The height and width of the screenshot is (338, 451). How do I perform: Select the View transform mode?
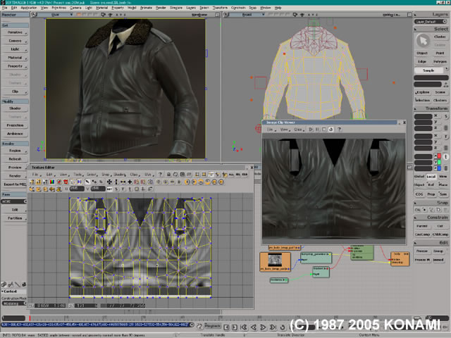tap(443, 176)
